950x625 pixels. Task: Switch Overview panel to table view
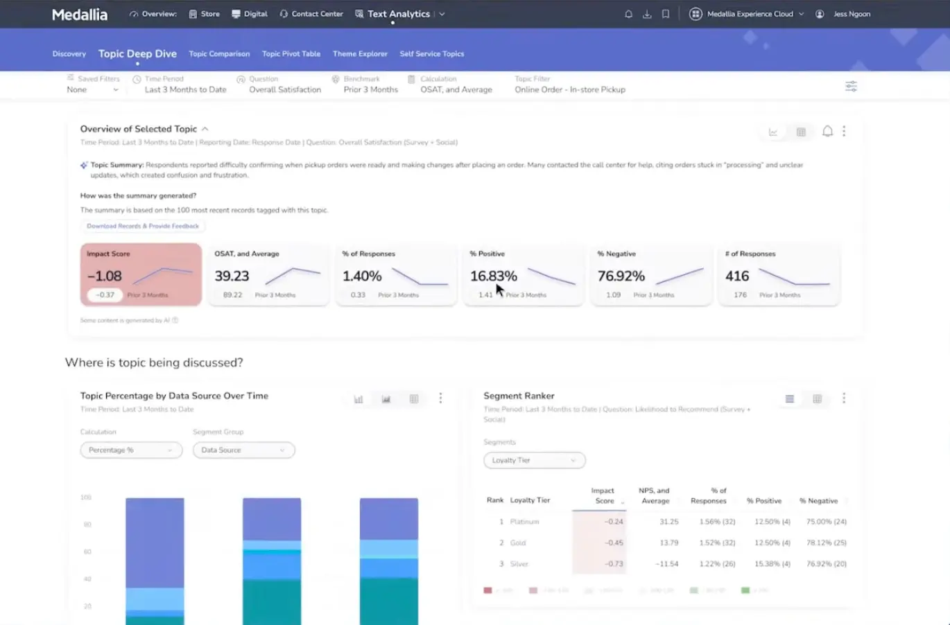click(x=801, y=132)
